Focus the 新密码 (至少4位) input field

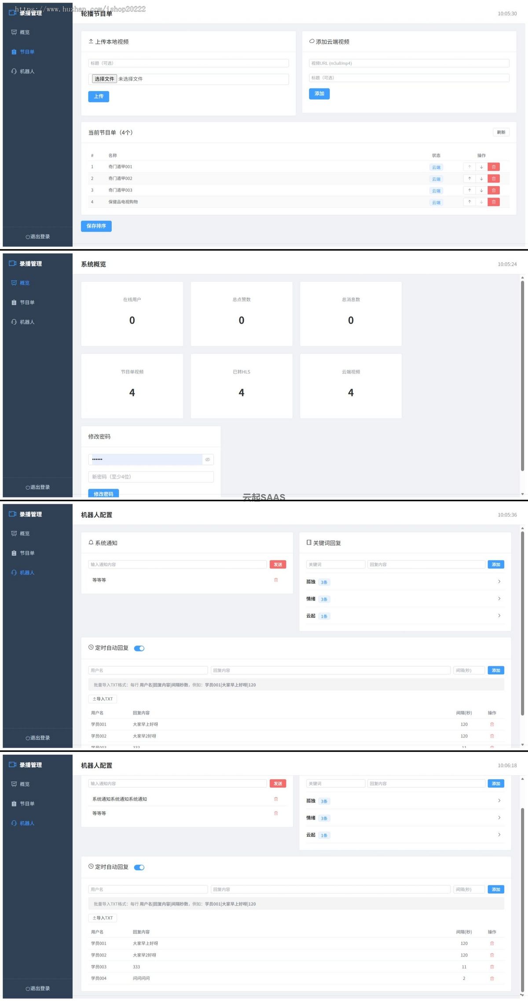(151, 477)
